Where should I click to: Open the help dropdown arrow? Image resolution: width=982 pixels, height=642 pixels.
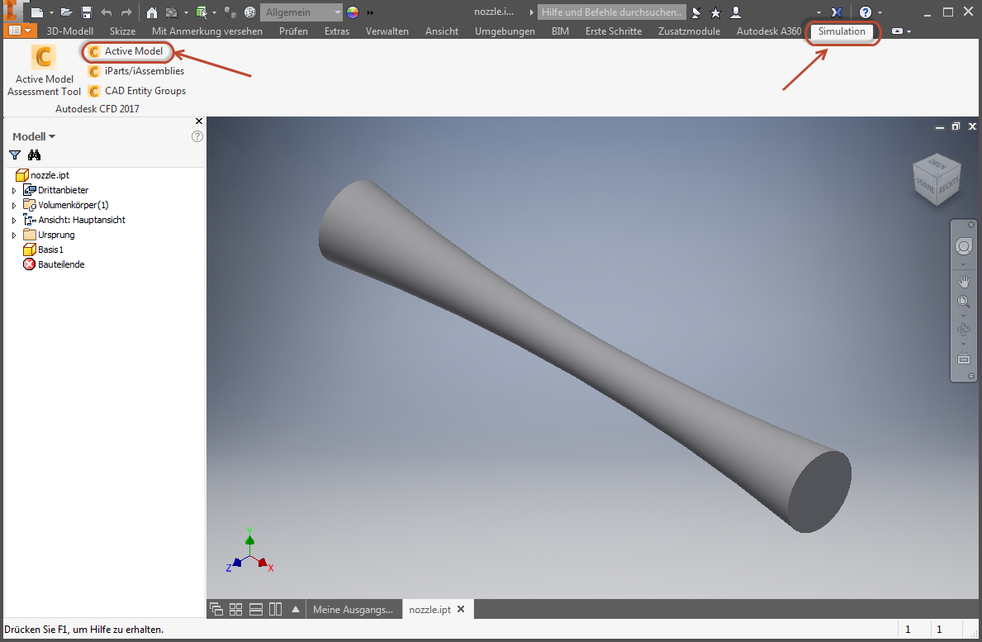(880, 12)
